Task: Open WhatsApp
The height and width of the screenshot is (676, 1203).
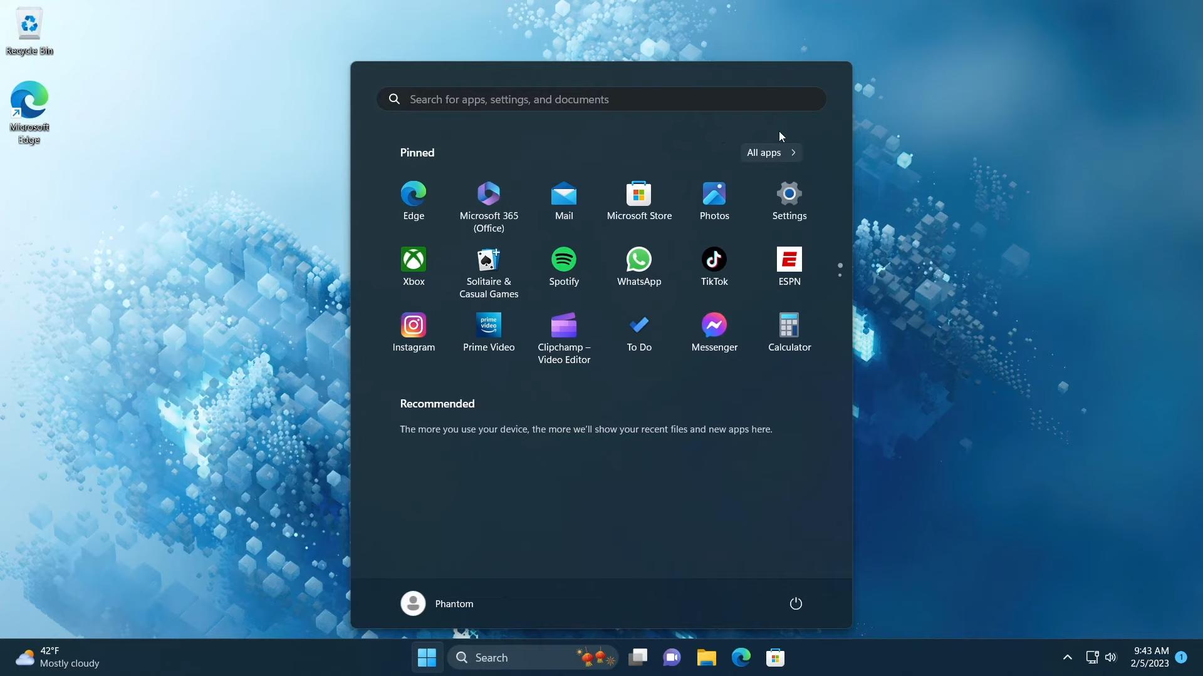Action: 639,267
